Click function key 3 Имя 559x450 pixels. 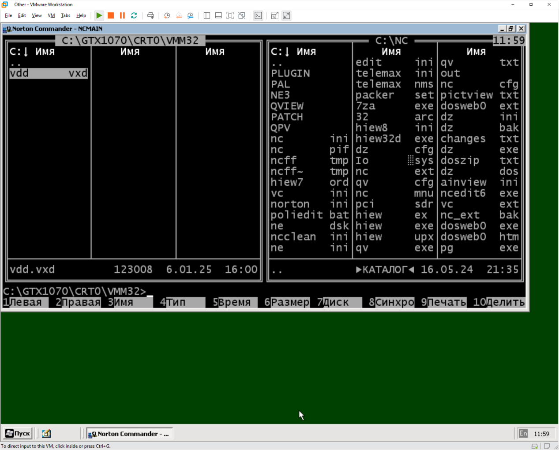pos(130,302)
